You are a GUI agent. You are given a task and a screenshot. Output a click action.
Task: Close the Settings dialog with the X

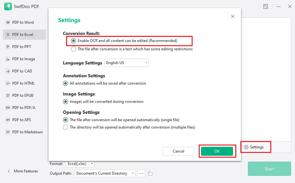233,16
